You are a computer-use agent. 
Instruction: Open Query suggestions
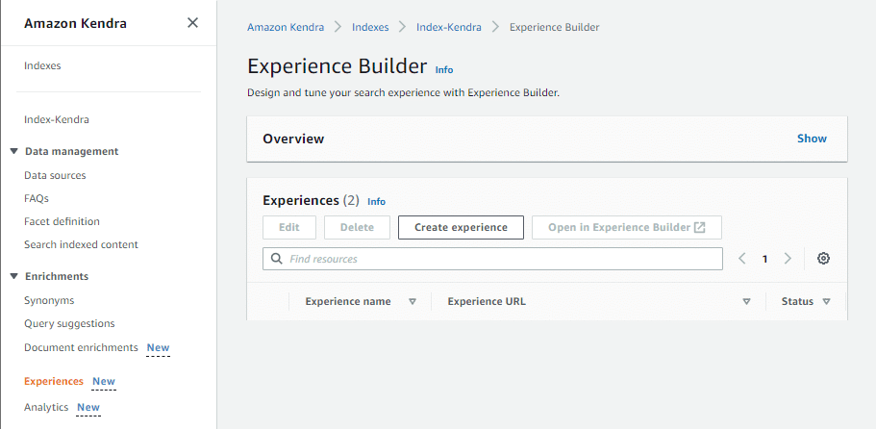(x=69, y=323)
